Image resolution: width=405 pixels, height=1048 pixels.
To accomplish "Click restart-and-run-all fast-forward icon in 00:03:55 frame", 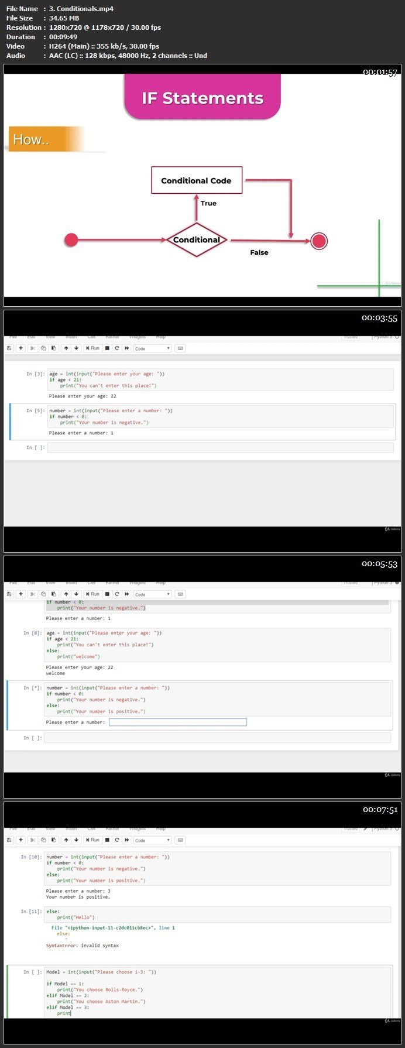I will (127, 348).
